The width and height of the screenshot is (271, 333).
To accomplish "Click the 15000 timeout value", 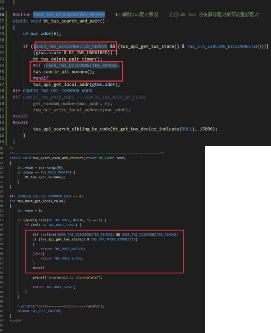I will (206, 129).
